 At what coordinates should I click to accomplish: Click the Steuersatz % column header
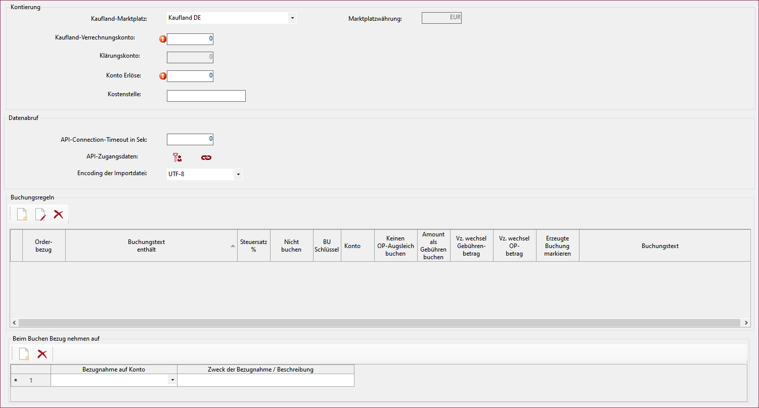(253, 246)
